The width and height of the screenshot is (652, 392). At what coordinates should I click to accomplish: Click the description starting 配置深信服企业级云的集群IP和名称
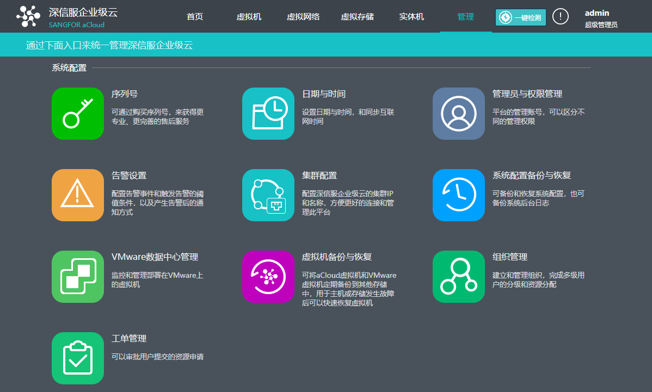pos(348,203)
